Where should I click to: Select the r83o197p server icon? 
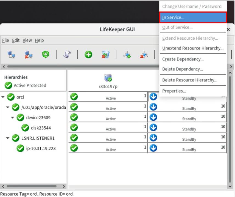(108, 78)
